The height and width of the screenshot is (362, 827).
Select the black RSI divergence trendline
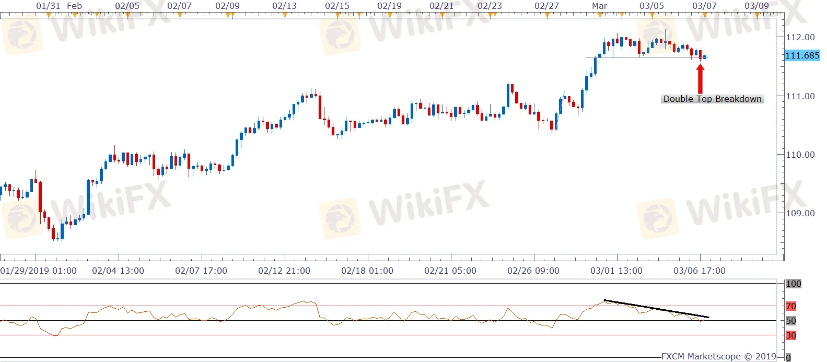click(x=656, y=309)
